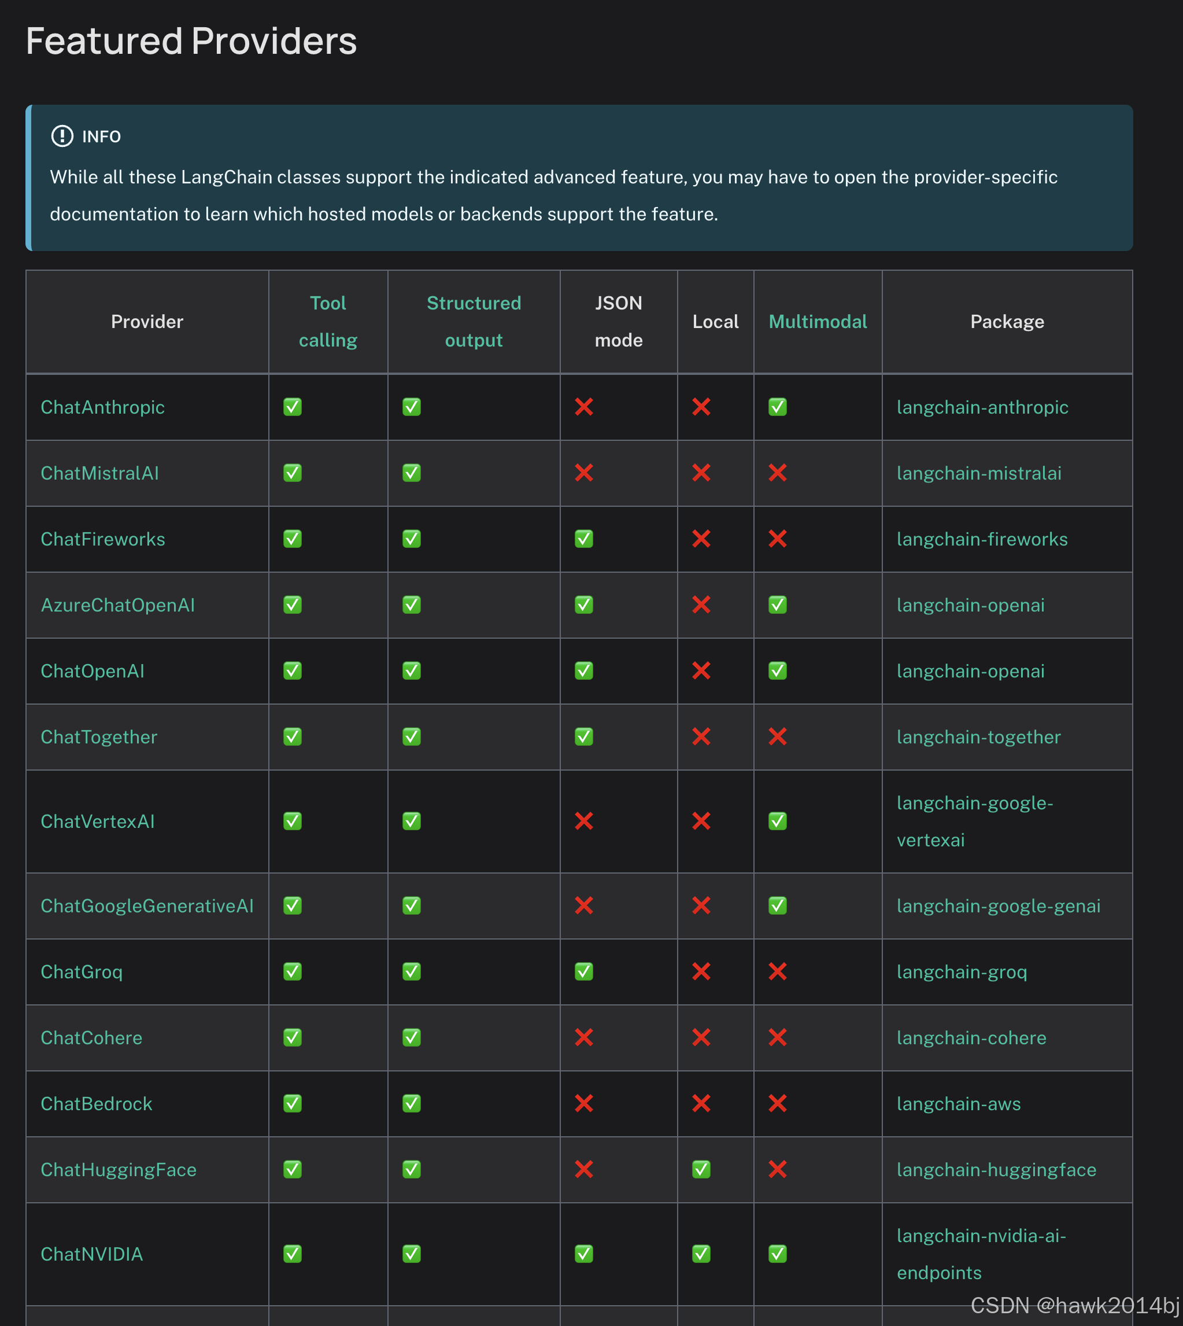1183x1326 pixels.
Task: Open the langchain-cohere package link
Action: [972, 1037]
